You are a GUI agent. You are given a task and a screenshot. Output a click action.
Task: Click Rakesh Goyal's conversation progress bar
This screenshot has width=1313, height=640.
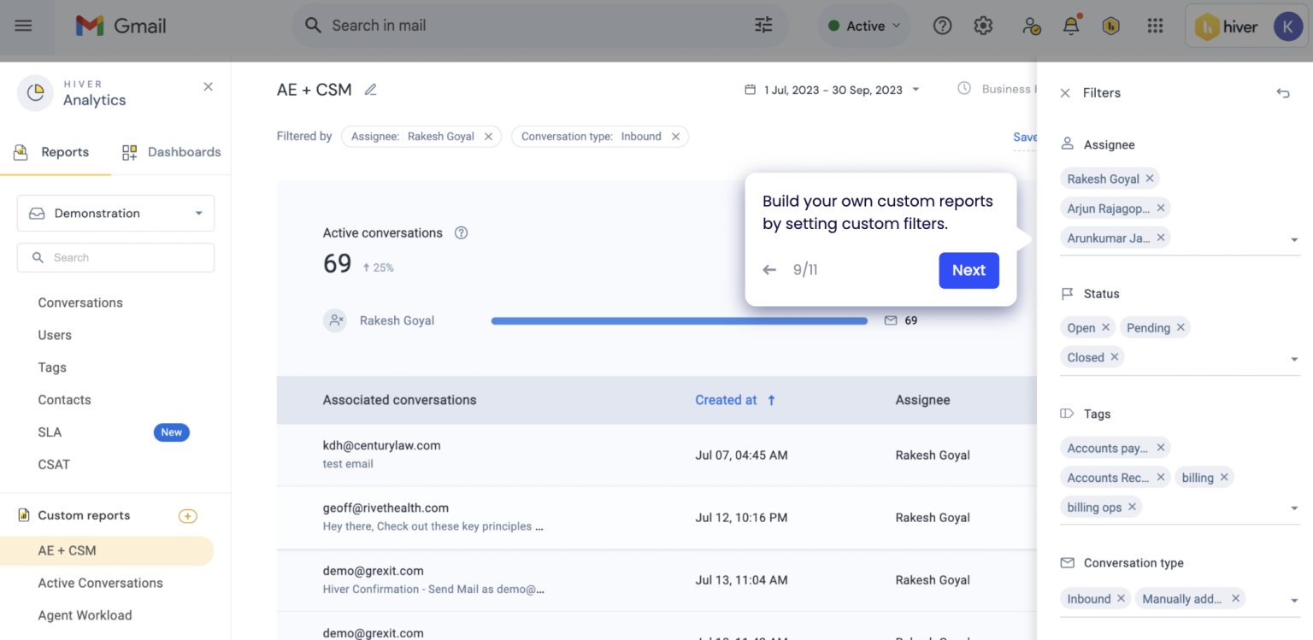(x=680, y=320)
